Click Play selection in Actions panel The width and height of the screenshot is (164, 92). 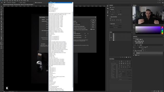point(125,57)
